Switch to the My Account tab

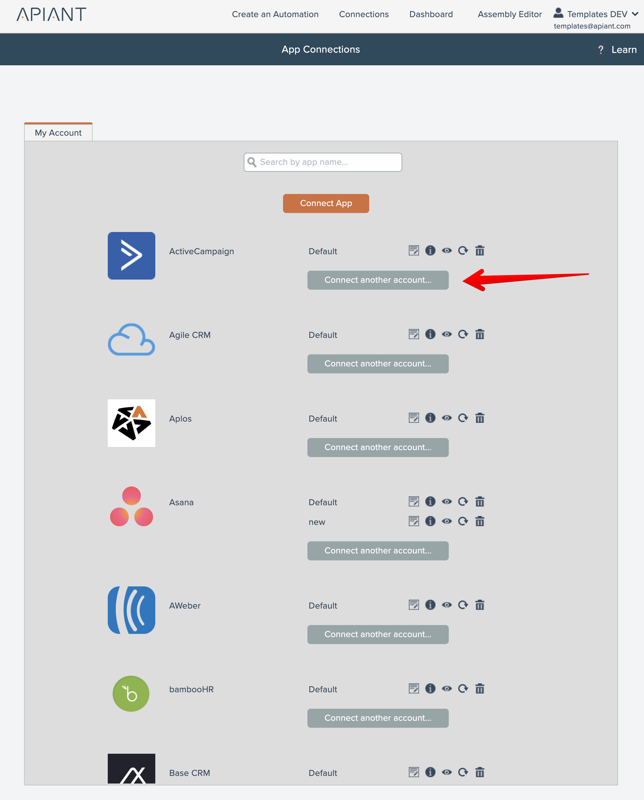coord(58,133)
